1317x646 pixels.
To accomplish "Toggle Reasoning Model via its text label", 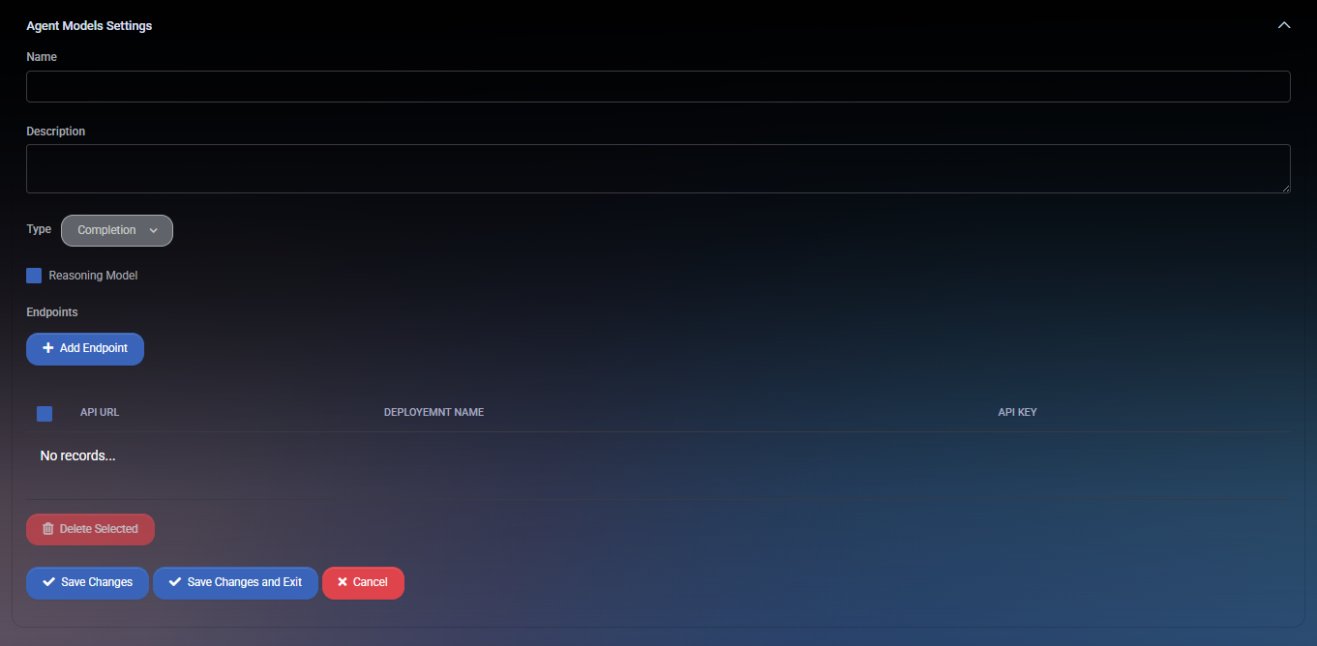I will coord(93,276).
